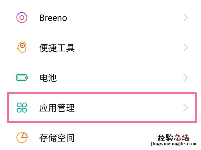The height and width of the screenshot is (150, 201).
Task: Tap the 应用管理 four-leaf apps icon
Action: pyautogui.click(x=22, y=108)
